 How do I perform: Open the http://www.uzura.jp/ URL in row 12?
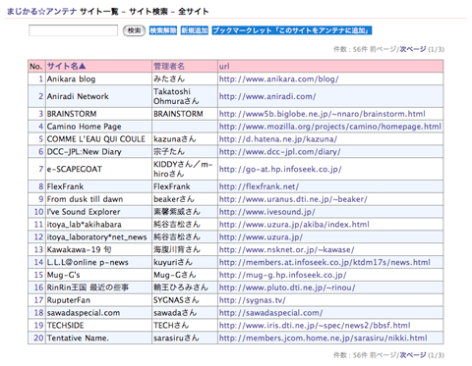click(261, 237)
